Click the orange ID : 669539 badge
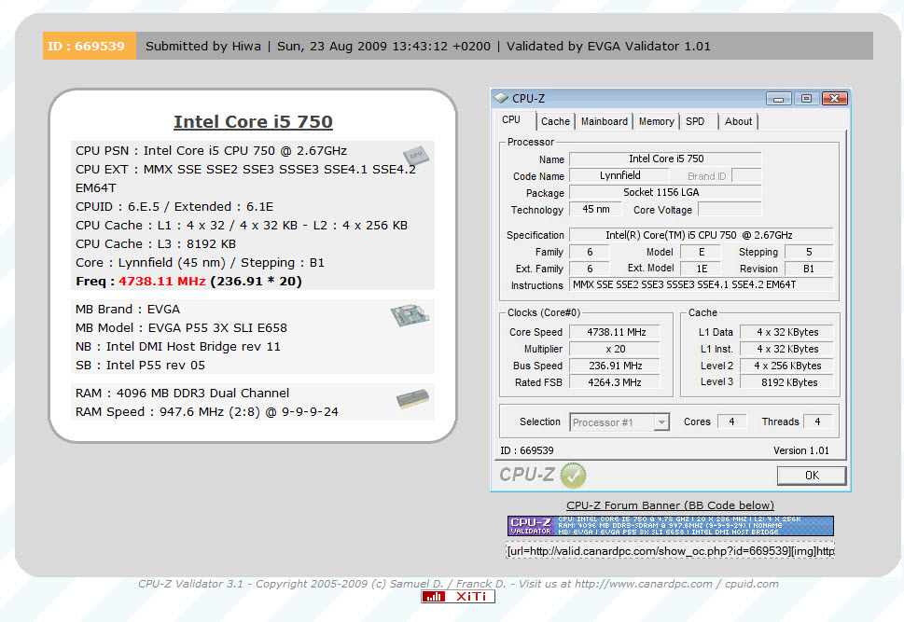The image size is (904, 622). (90, 46)
